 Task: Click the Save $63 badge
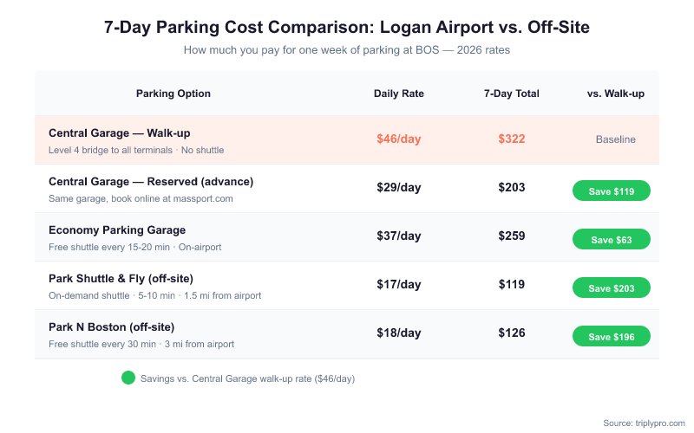pos(612,240)
